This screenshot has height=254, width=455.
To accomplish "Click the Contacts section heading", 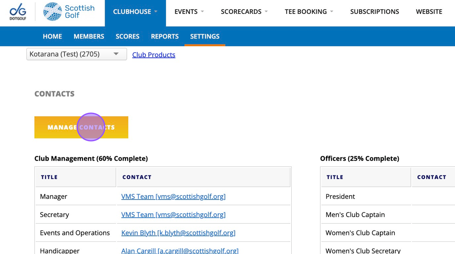I will pyautogui.click(x=54, y=94).
